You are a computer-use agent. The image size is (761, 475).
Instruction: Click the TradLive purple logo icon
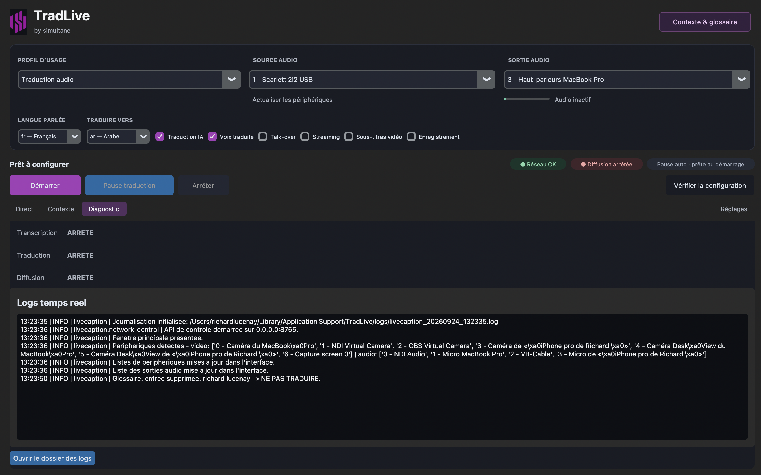coord(18,22)
